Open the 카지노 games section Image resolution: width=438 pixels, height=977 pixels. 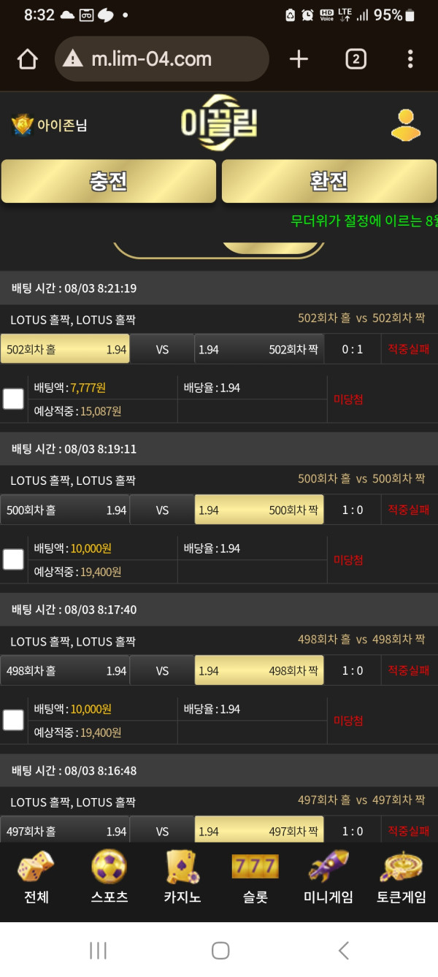tap(182, 877)
